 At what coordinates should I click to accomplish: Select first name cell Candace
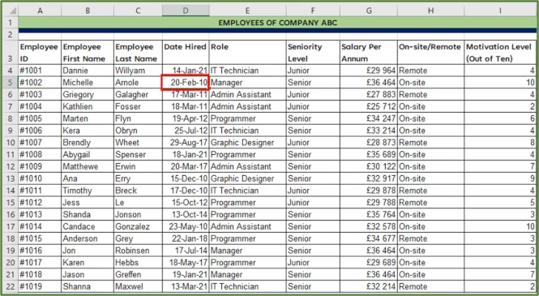click(x=88, y=226)
